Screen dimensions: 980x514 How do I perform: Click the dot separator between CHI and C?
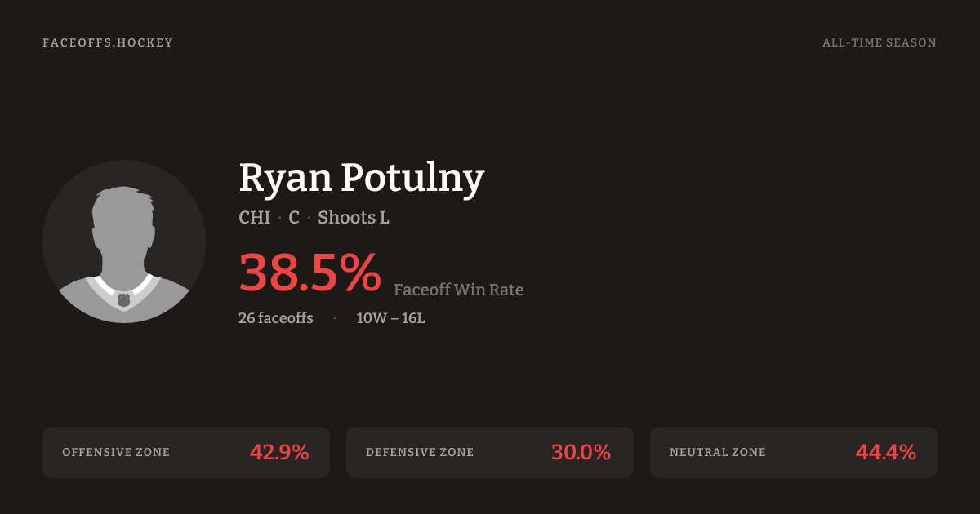pyautogui.click(x=279, y=219)
